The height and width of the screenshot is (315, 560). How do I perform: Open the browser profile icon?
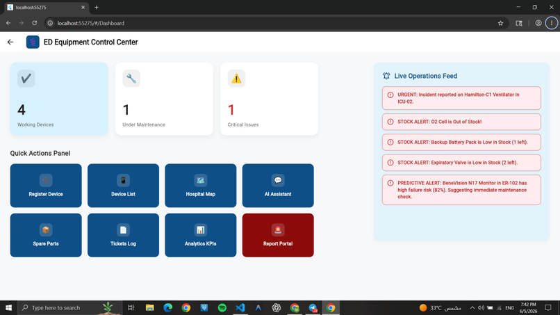point(538,23)
